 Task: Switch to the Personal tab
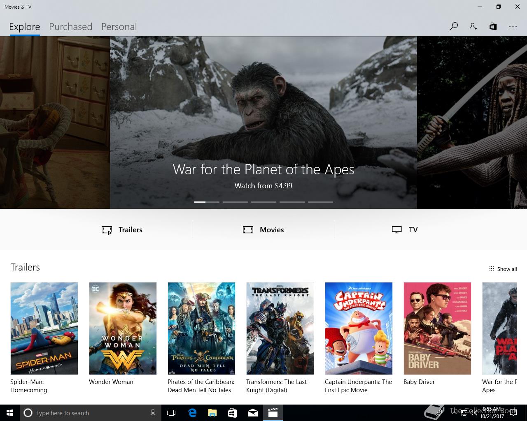[x=119, y=27]
